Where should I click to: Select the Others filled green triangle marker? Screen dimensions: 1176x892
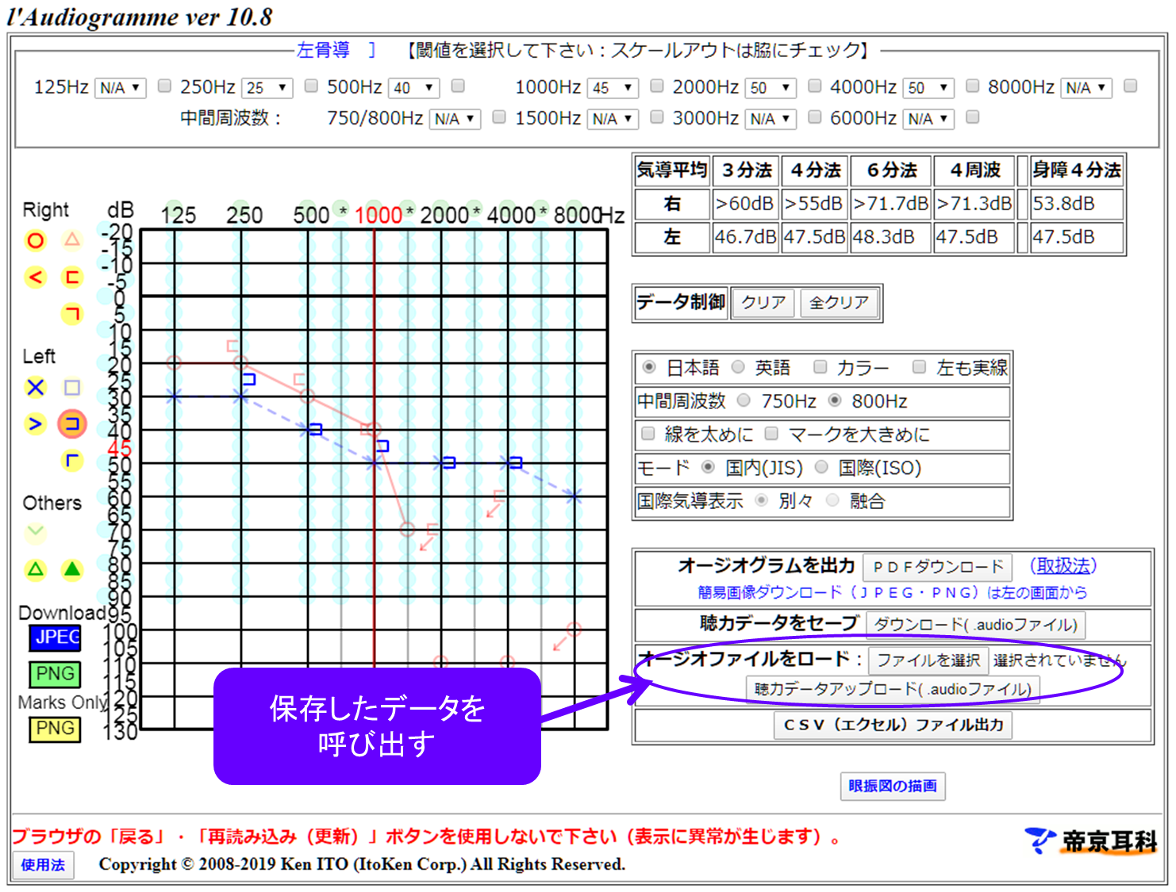[x=72, y=569]
